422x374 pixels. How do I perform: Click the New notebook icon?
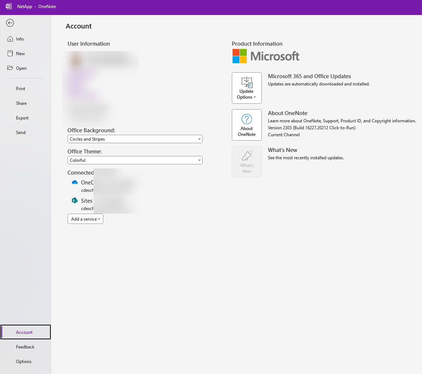pos(10,54)
